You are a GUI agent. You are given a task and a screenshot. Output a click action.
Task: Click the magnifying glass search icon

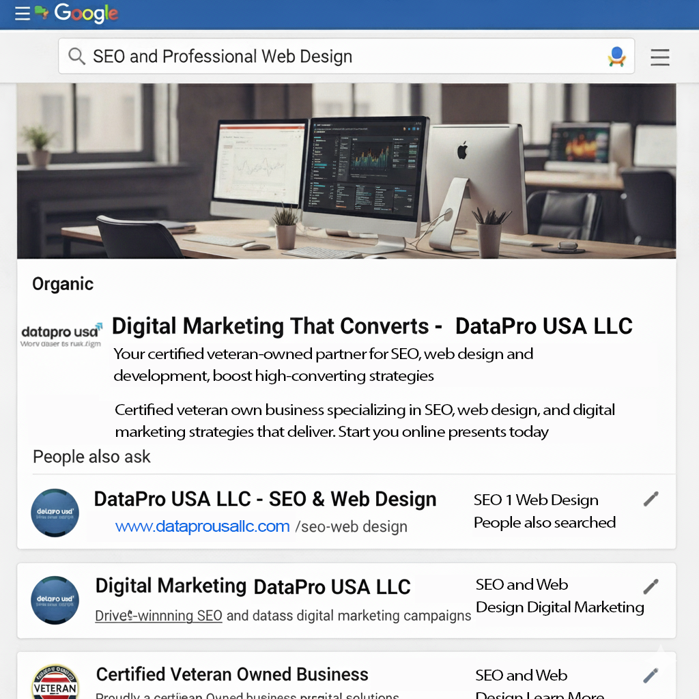click(x=76, y=56)
